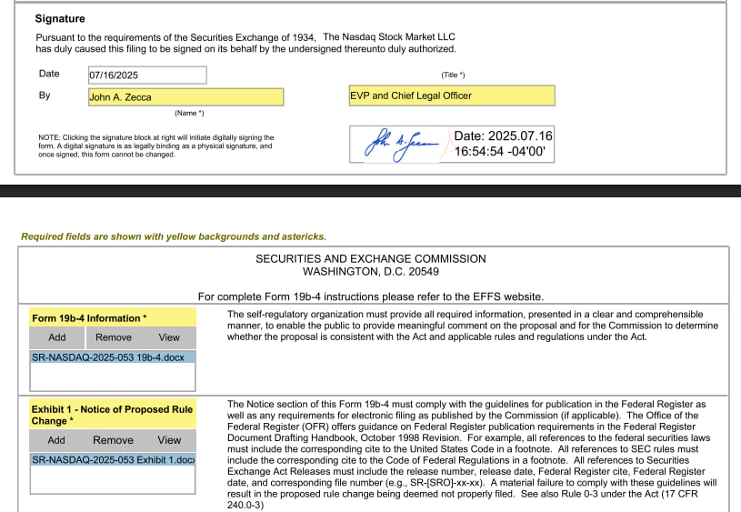Click the NOTE about digitally signing the form

click(156, 146)
